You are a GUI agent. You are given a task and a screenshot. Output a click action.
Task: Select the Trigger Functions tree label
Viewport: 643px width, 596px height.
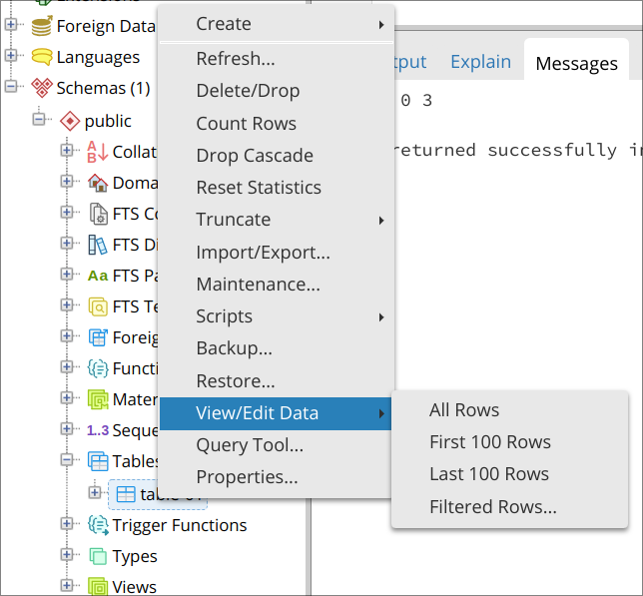(180, 525)
